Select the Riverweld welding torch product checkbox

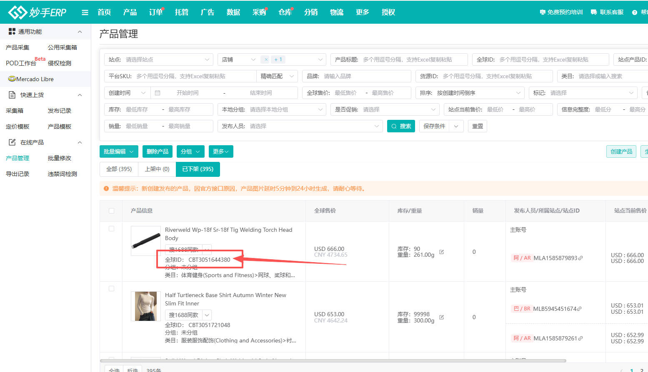click(x=111, y=228)
